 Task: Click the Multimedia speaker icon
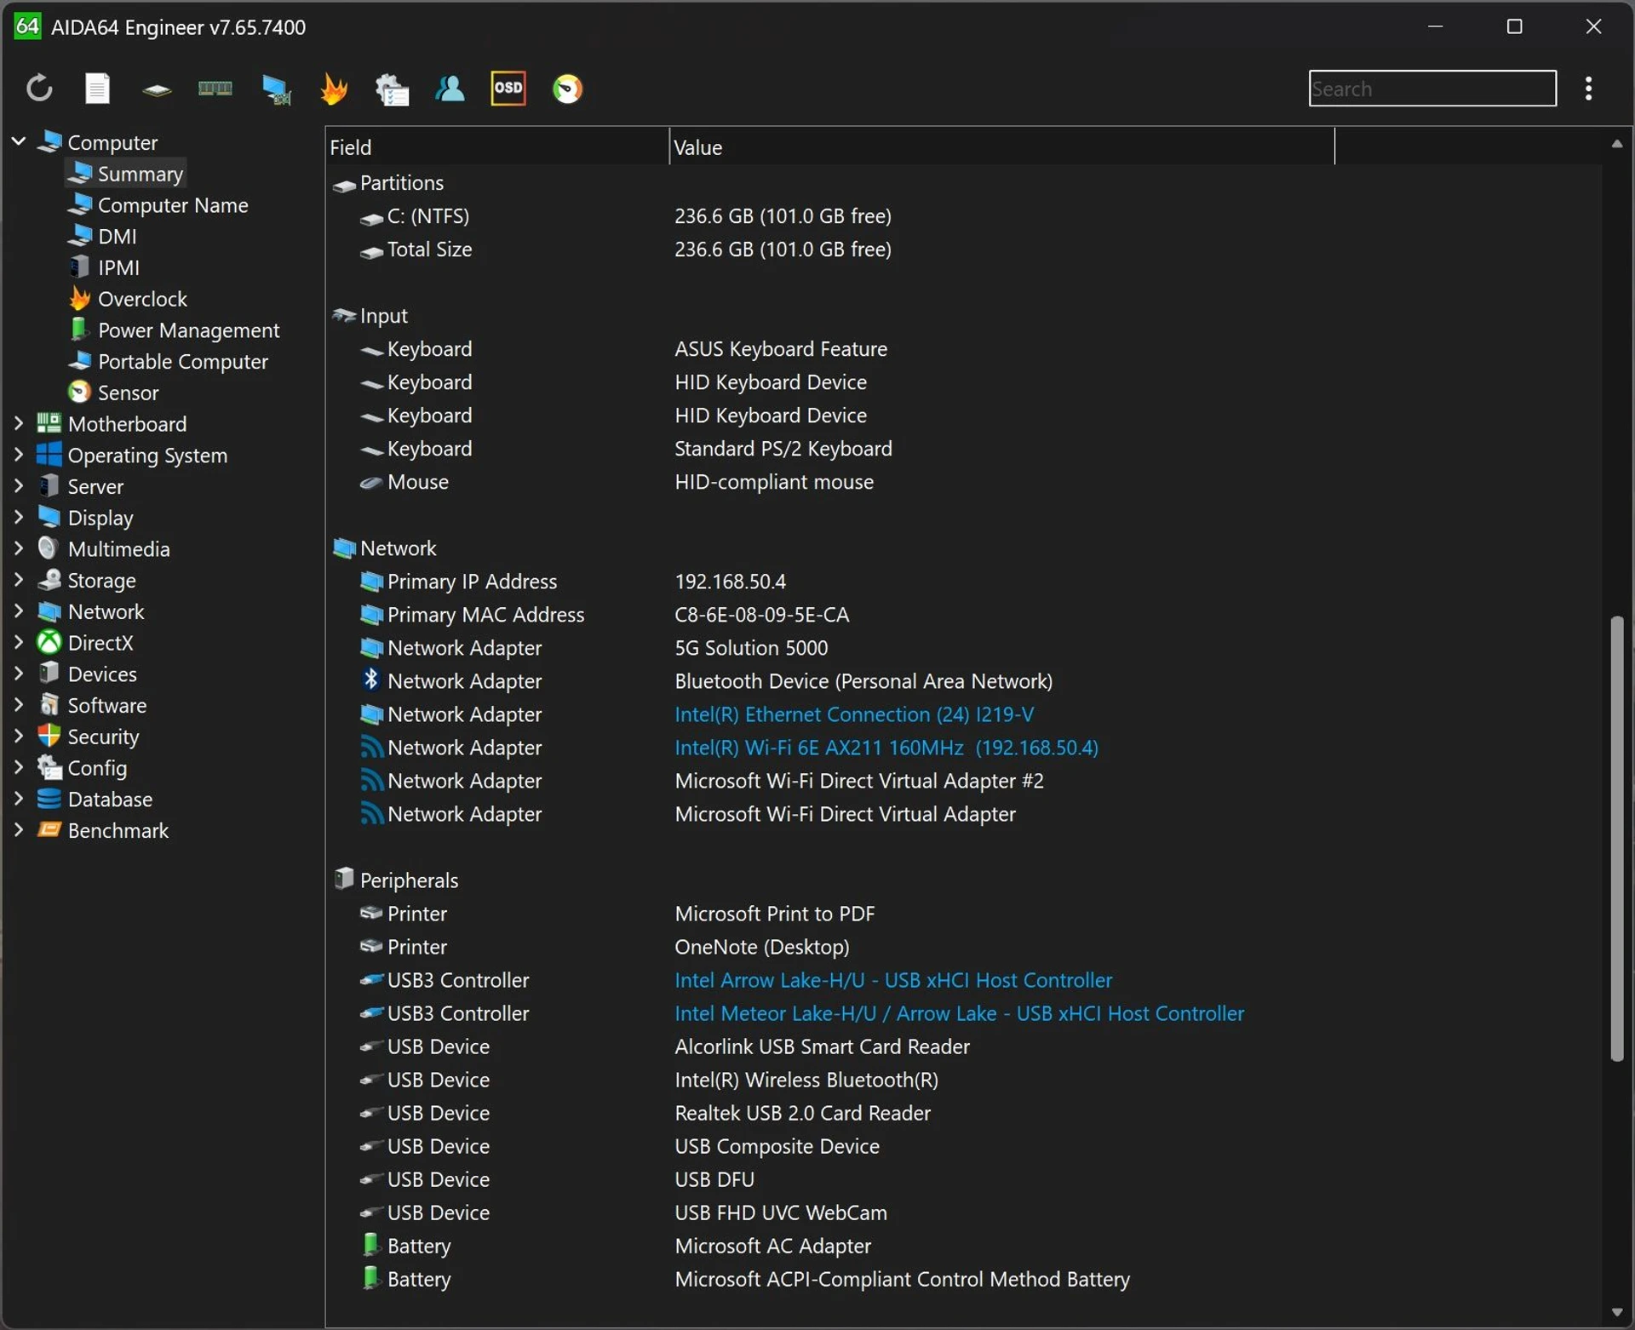49,548
